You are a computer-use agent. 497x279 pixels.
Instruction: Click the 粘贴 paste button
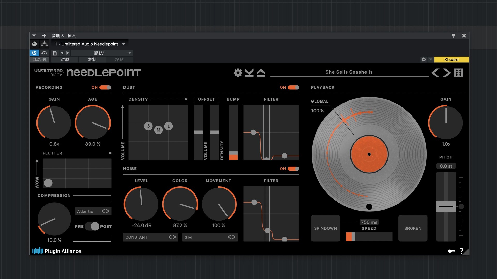click(x=119, y=59)
